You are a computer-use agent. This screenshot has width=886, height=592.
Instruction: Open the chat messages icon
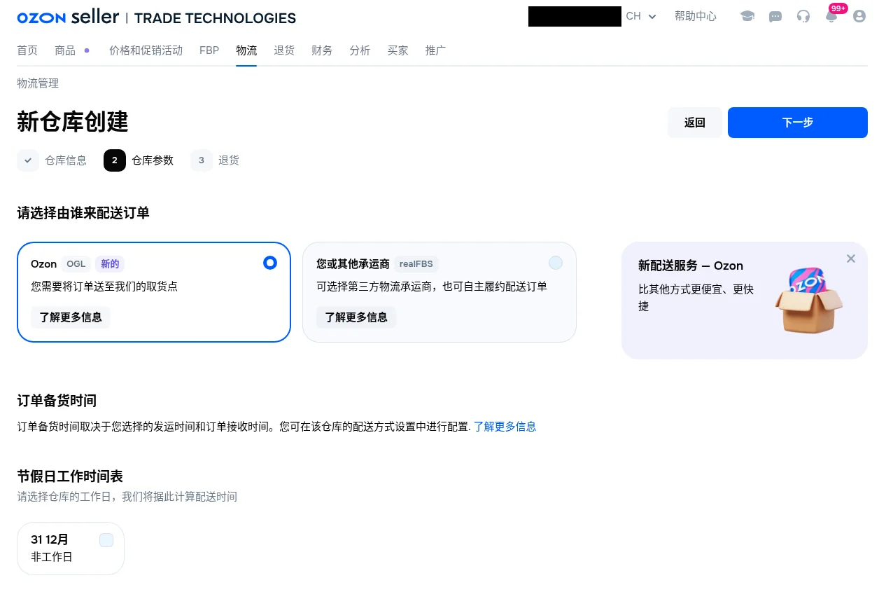click(x=775, y=16)
